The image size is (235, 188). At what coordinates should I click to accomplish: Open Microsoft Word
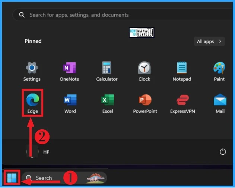[70, 104]
